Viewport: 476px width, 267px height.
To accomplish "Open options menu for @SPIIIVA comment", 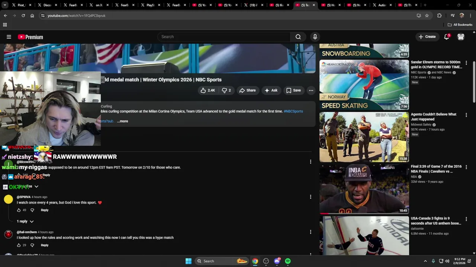I will click(311, 197).
